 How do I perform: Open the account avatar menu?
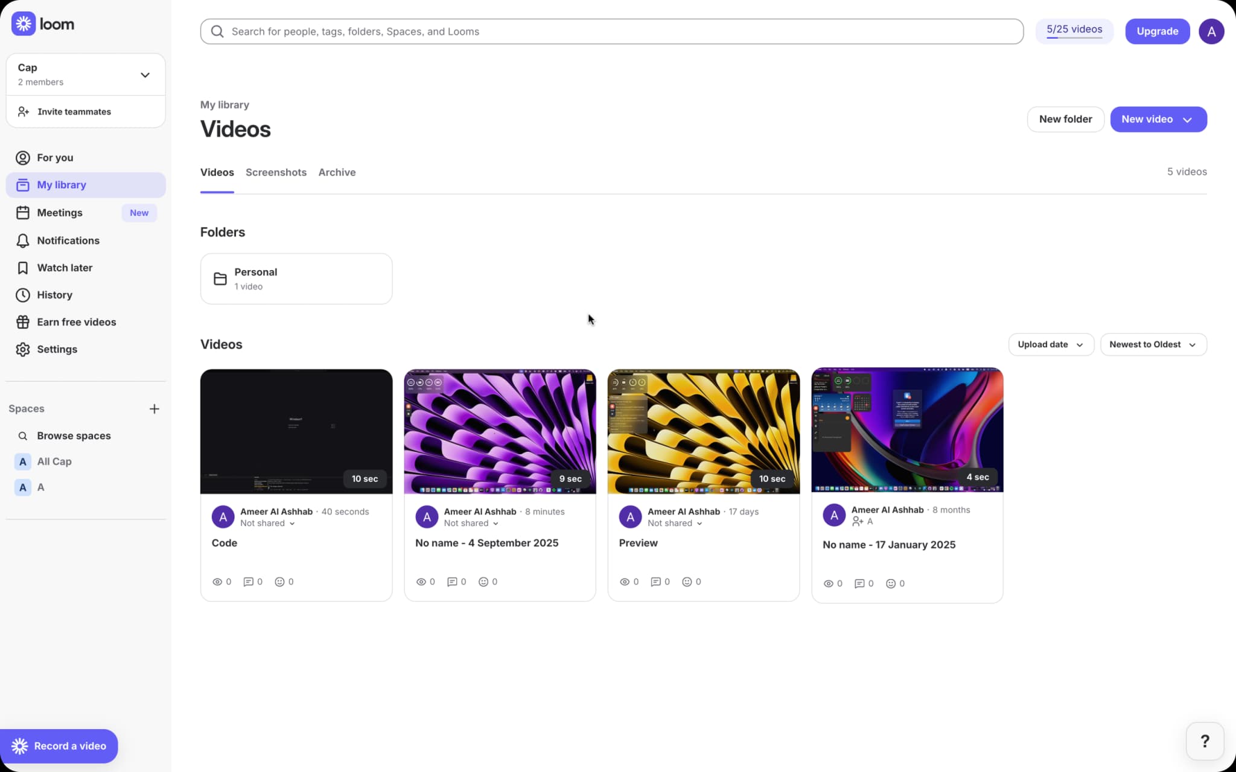(1211, 31)
